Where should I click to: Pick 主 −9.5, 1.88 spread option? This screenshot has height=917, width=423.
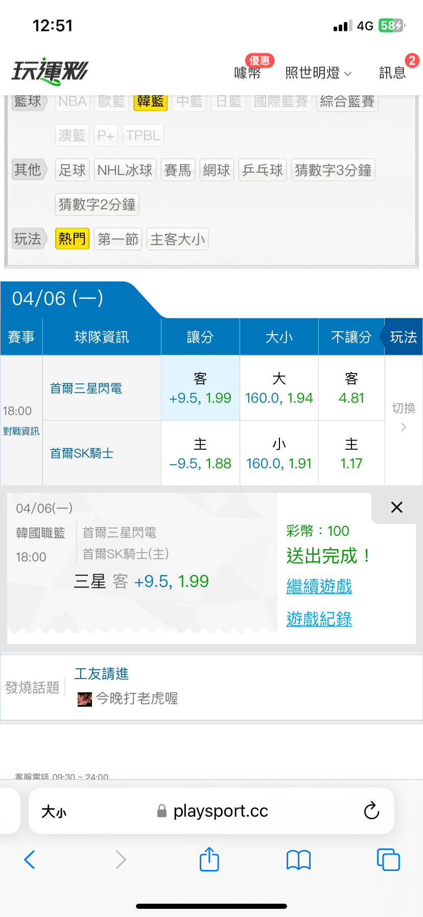pos(200,453)
